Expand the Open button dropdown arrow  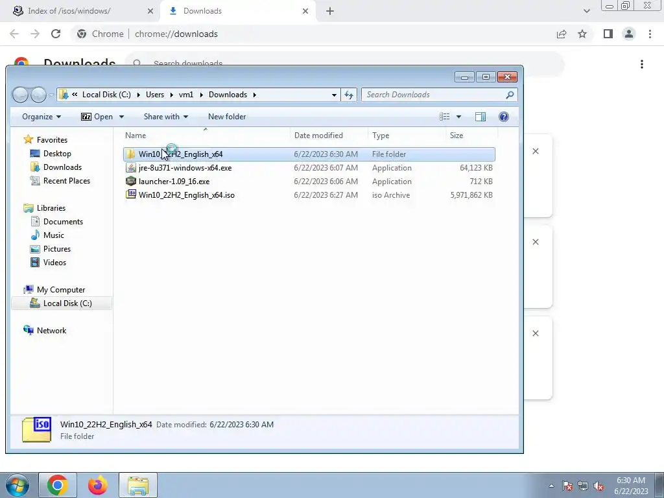(121, 117)
